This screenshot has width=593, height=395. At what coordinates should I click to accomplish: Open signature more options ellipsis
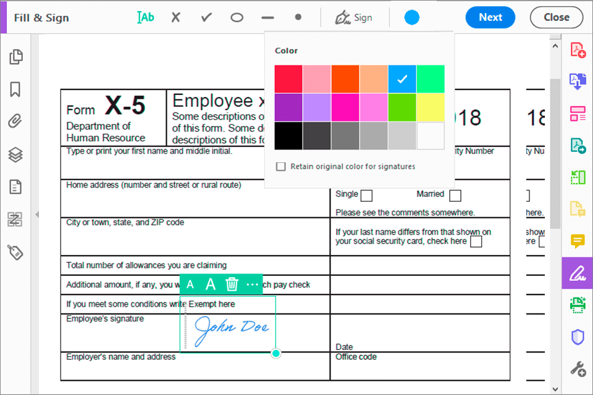coord(252,285)
